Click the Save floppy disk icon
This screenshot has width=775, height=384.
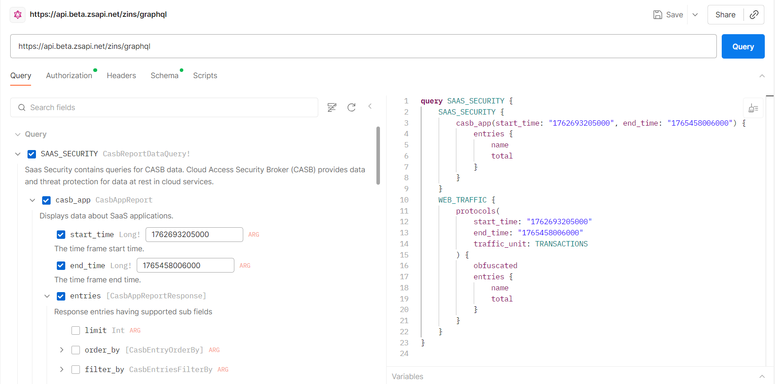point(657,15)
